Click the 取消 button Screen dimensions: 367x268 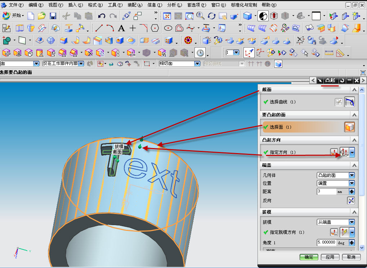[x=351, y=257]
